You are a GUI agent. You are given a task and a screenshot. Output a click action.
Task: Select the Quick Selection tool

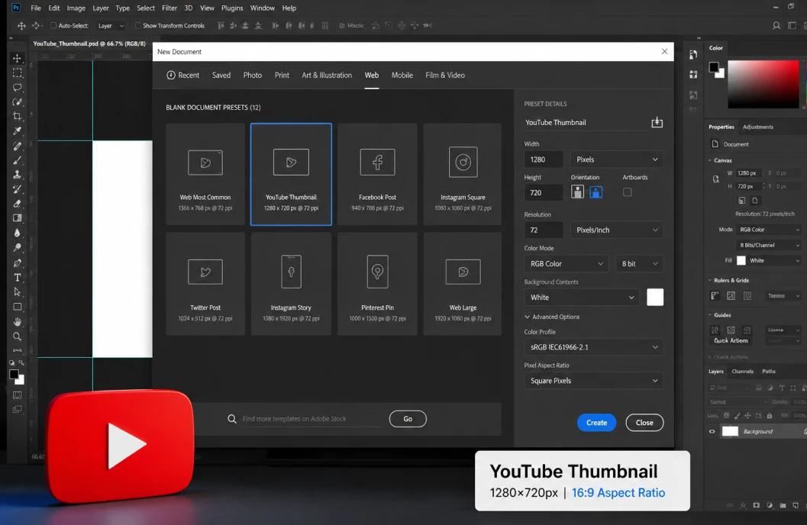(17, 101)
